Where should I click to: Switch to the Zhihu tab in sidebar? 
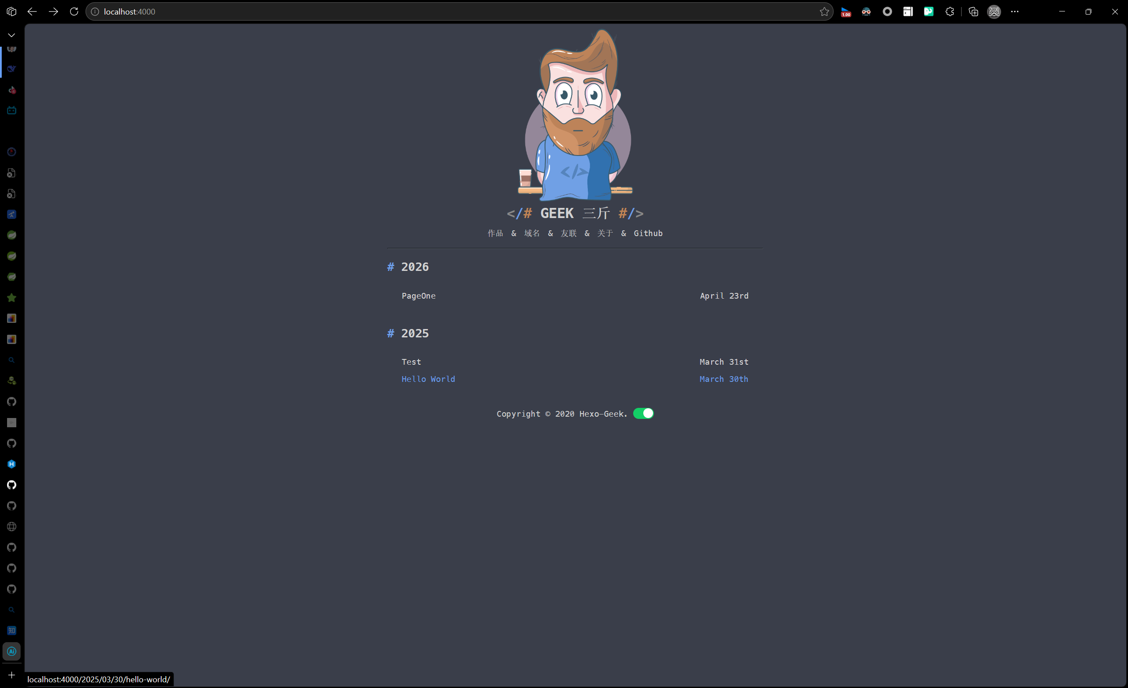[11, 630]
